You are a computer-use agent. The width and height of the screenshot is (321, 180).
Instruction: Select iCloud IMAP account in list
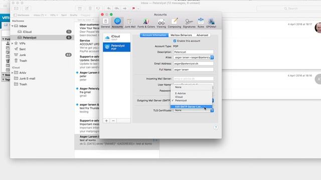click(x=116, y=37)
